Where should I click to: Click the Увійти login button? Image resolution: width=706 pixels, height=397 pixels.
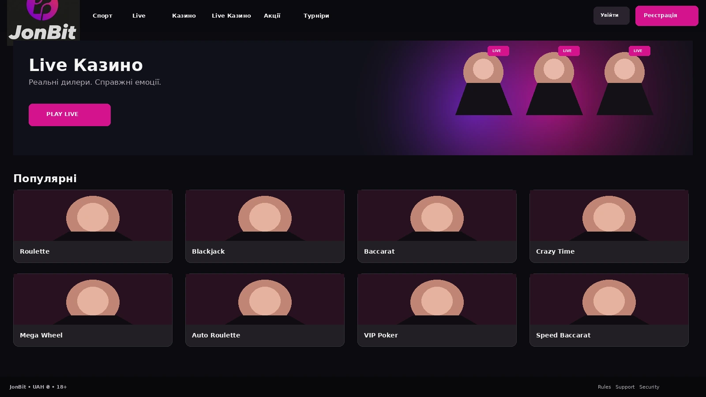tap(611, 15)
